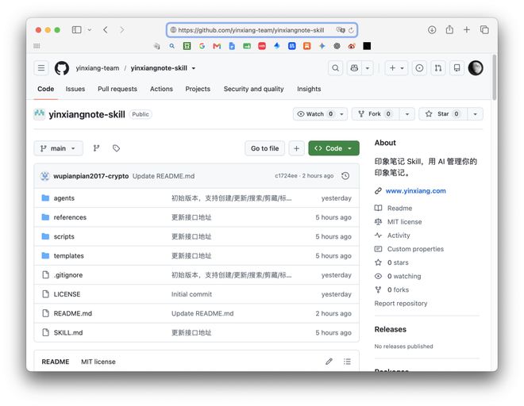
Task: Click the Go to file button
Action: pos(264,148)
